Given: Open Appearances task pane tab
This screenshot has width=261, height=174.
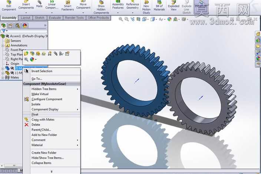Looking at the screenshot, I should coord(258,58).
